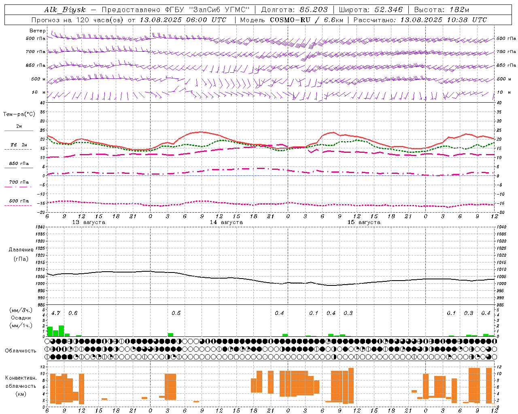The width and height of the screenshot is (518, 414).
Task: Click the Td 2м legend label
Action: pyautogui.click(x=19, y=145)
